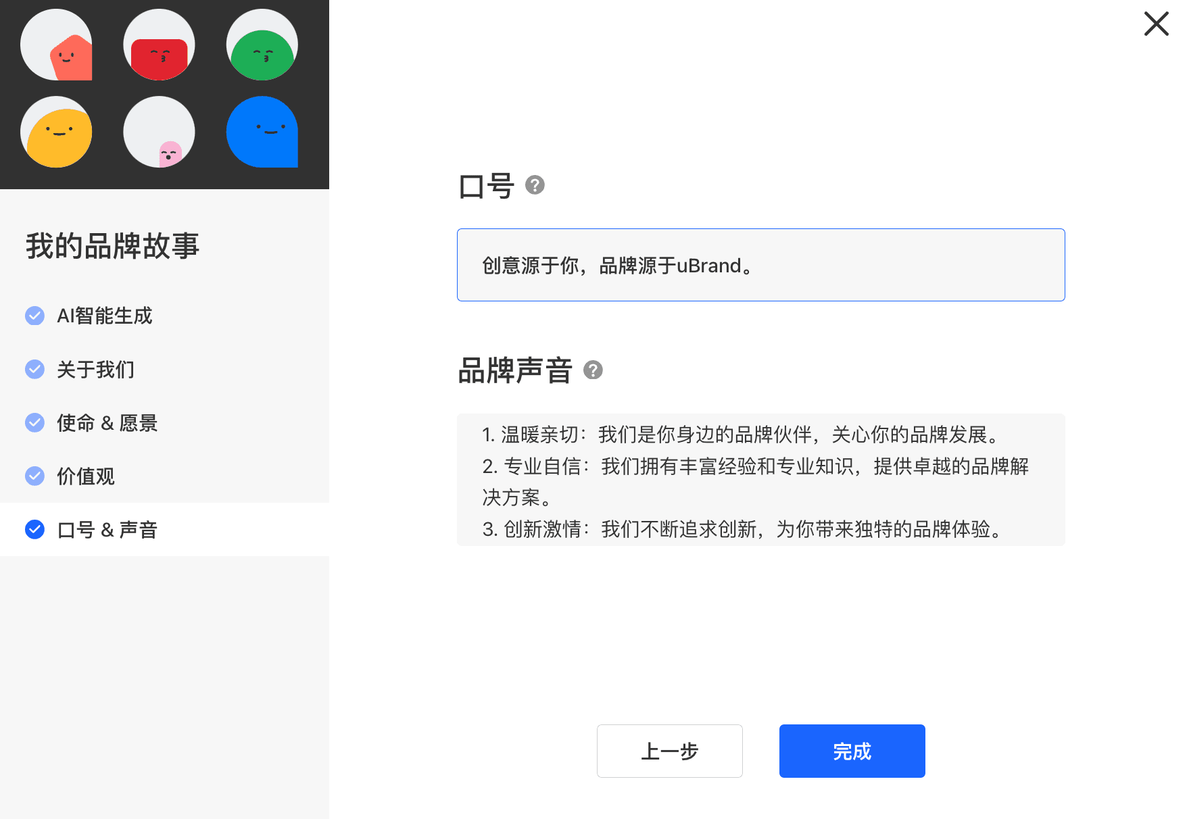Close the brand story dialog with X
Screen dimensions: 1187x819
[1156, 24]
